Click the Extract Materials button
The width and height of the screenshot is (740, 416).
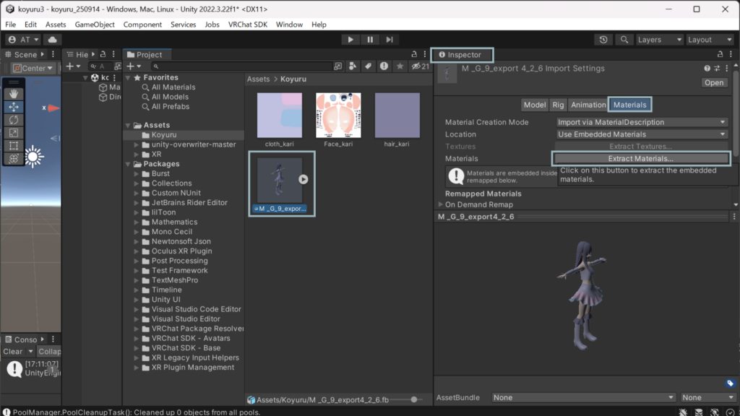click(640, 158)
